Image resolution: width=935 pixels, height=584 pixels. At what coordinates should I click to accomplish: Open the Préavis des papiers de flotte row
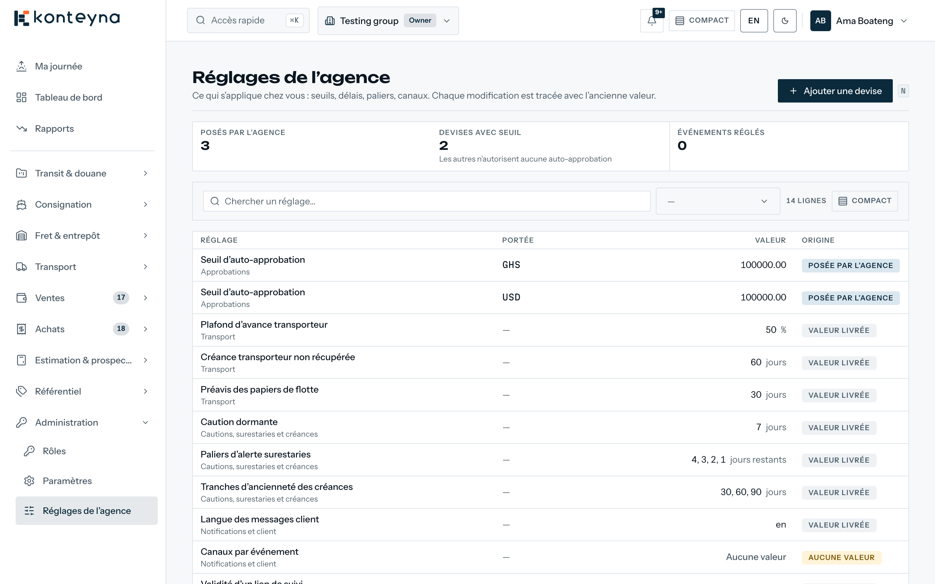pos(550,395)
